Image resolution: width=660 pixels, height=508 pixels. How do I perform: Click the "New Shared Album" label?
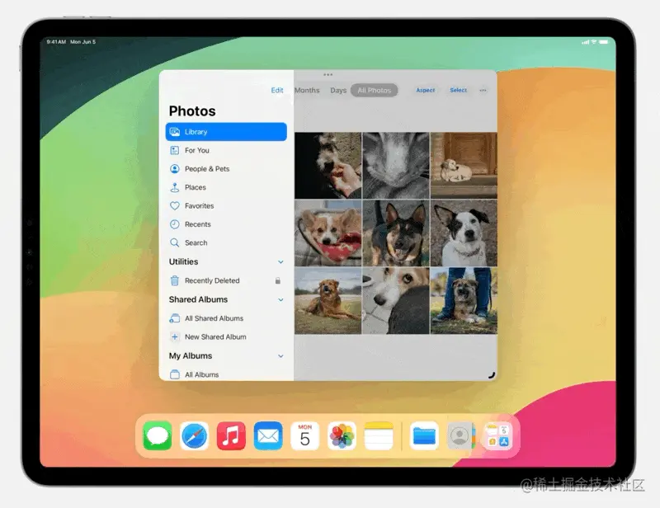coord(215,337)
